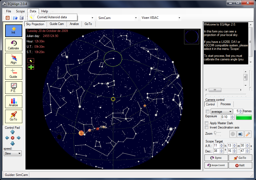Open the speed Slew dropdown
Image resolution: width=256 pixels, height=180 pixels.
tap(13, 153)
